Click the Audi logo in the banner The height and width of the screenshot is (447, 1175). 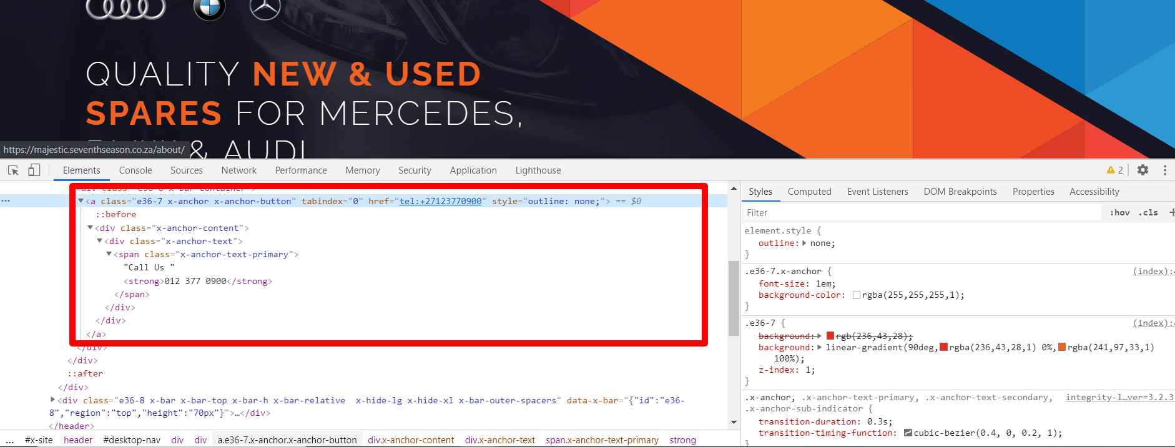(125, 9)
